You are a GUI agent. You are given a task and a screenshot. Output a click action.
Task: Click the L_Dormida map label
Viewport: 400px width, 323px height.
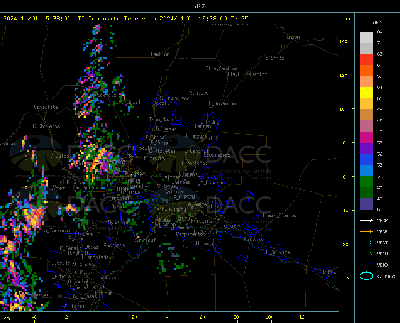[x=278, y=252]
